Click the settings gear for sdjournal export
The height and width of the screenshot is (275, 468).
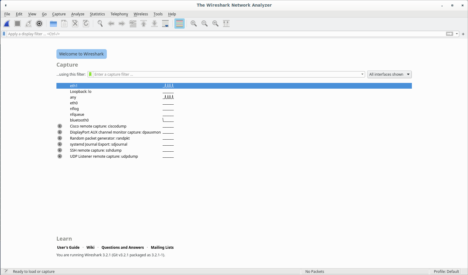pos(60,144)
